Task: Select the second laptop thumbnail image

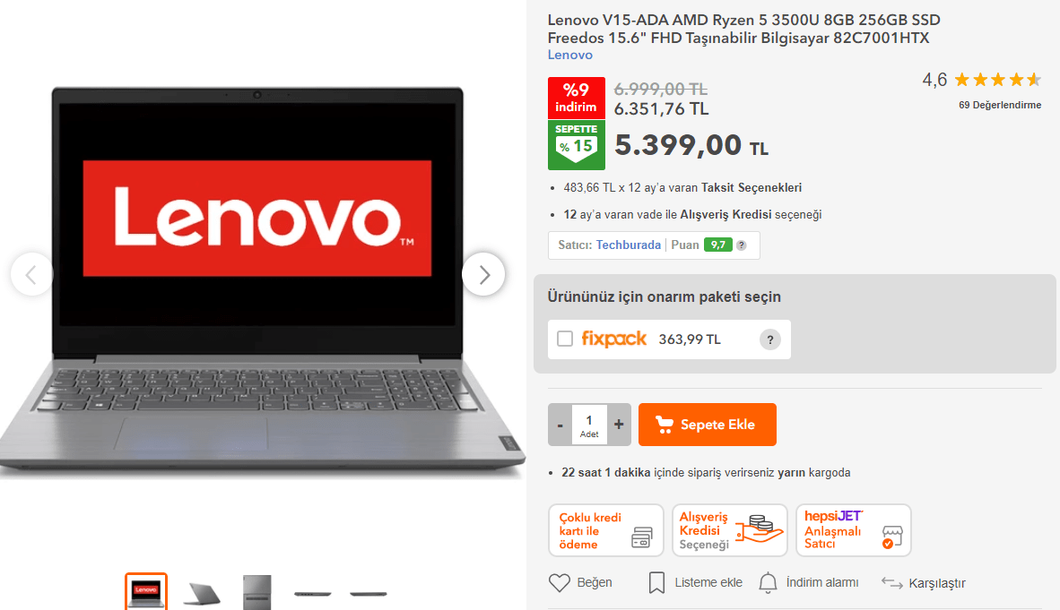Action: pyautogui.click(x=202, y=593)
